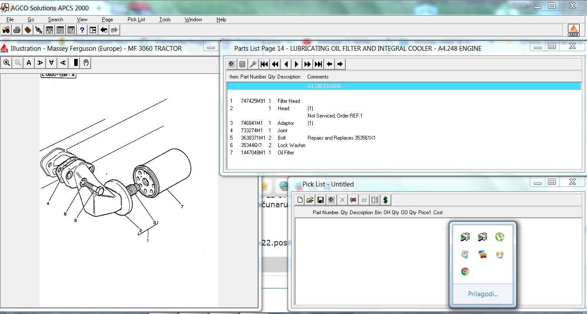Viewport: 587px width, 314px height.
Task: Click the double-right fast-forward arrow in Parts List
Action: click(308, 64)
